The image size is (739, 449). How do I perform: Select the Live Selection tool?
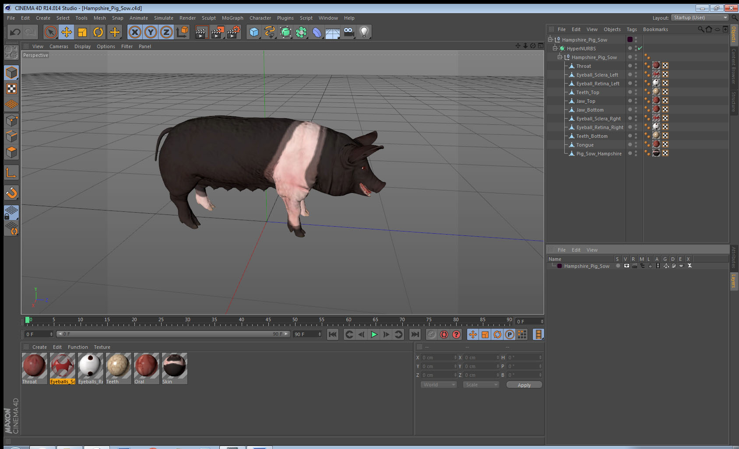tap(51, 32)
